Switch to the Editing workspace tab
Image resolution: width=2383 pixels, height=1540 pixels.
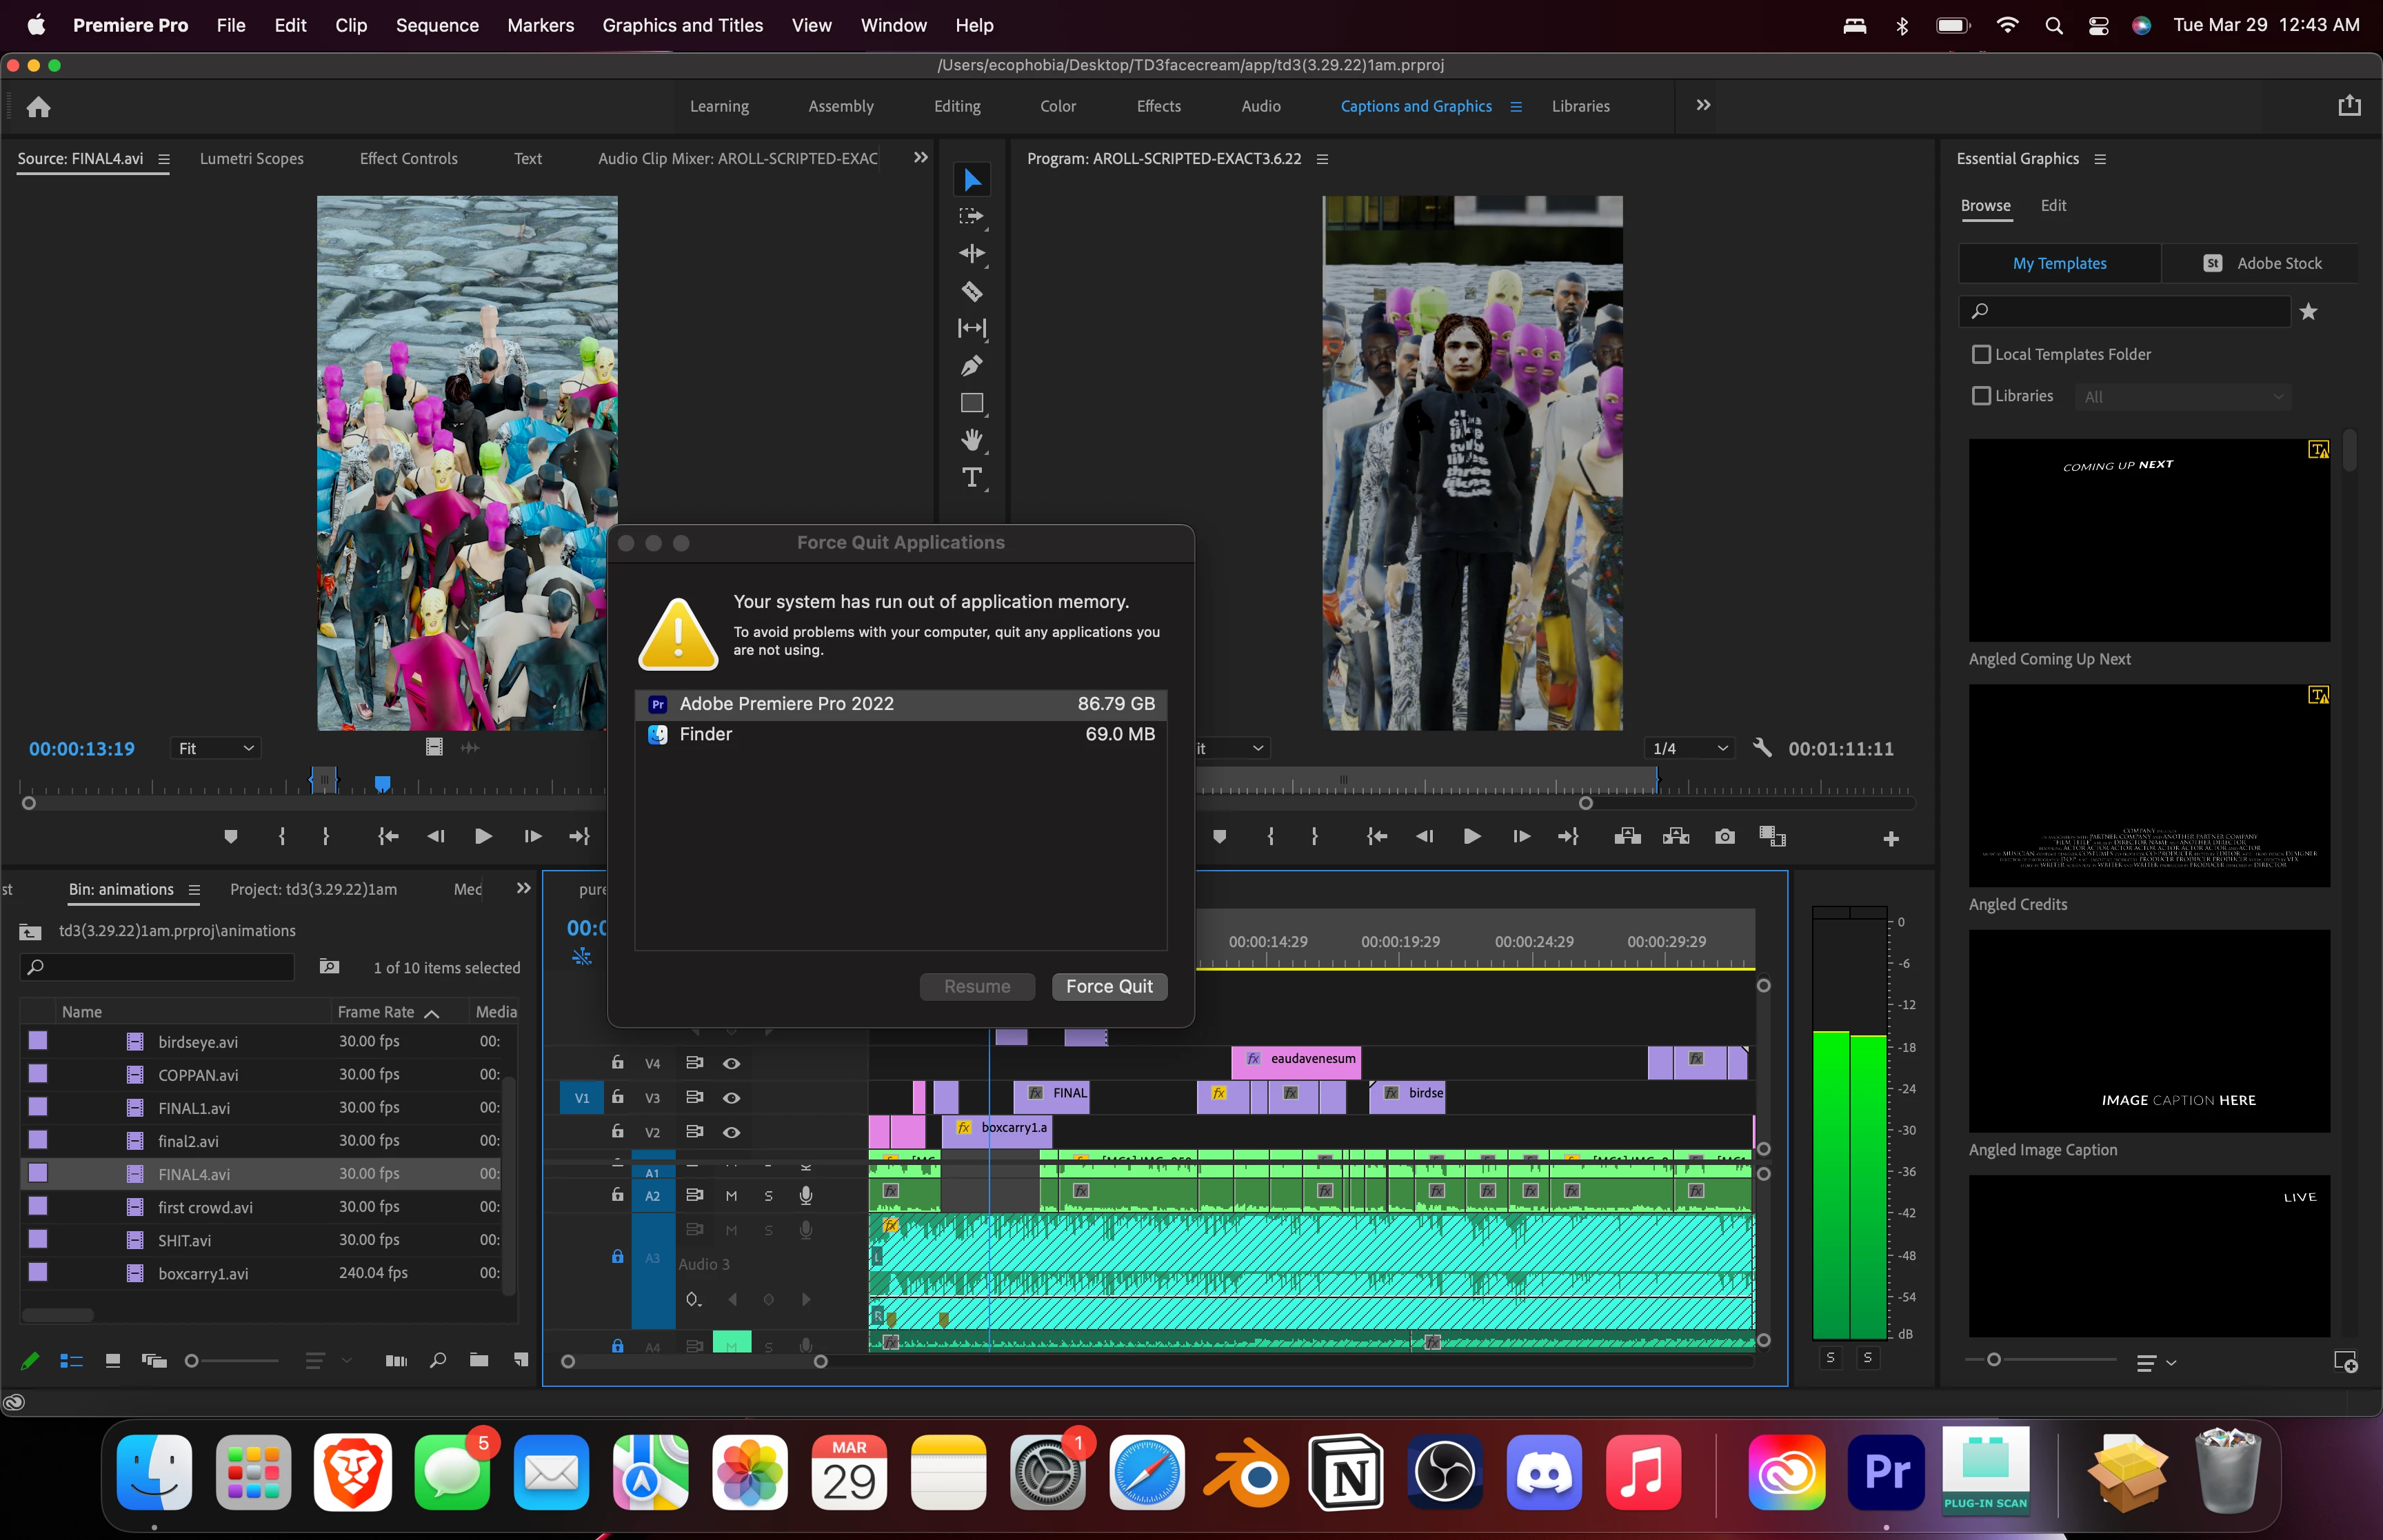956,106
